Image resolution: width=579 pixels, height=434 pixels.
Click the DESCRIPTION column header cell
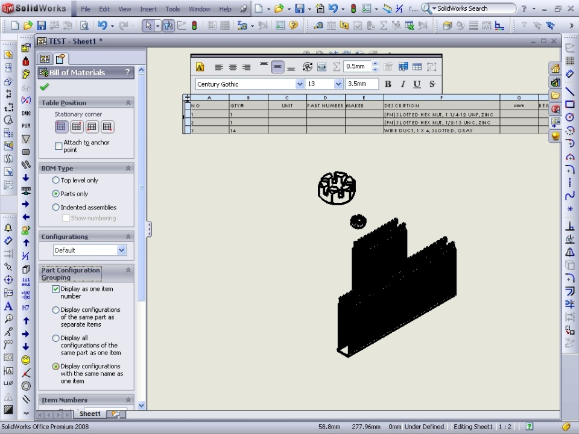coord(441,105)
